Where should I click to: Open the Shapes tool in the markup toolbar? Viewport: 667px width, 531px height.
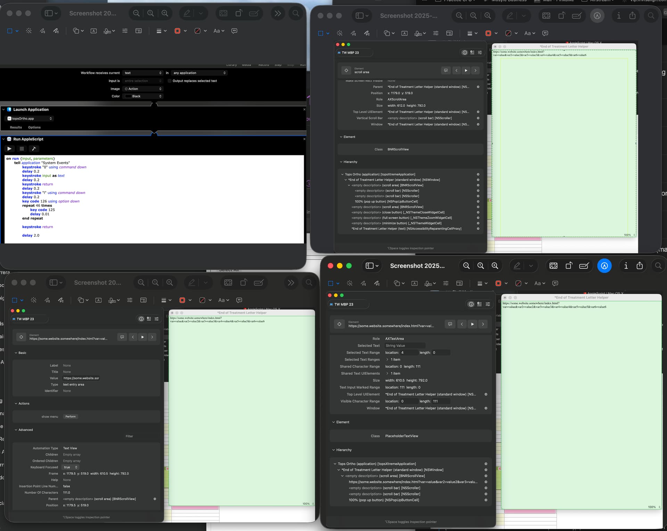click(x=76, y=31)
